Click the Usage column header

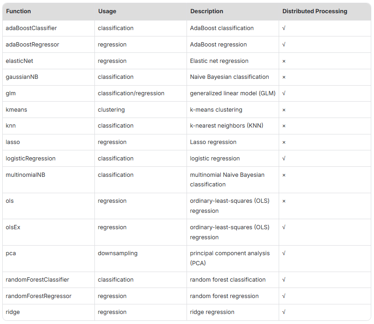[x=107, y=11]
